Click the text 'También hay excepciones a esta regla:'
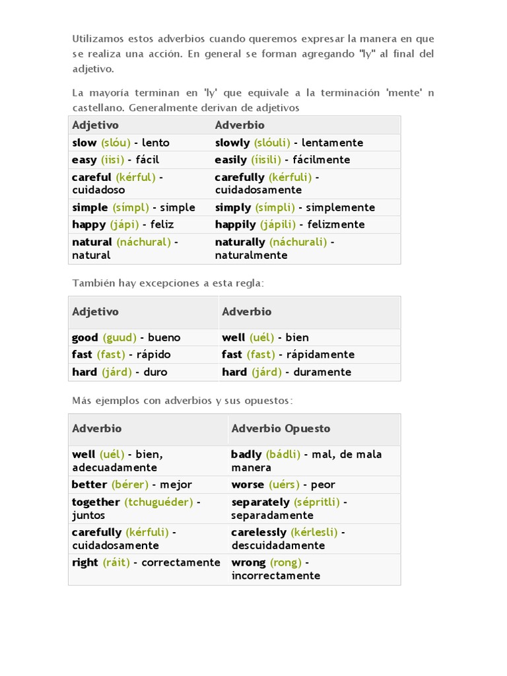This screenshot has height=676, width=507. (168, 283)
